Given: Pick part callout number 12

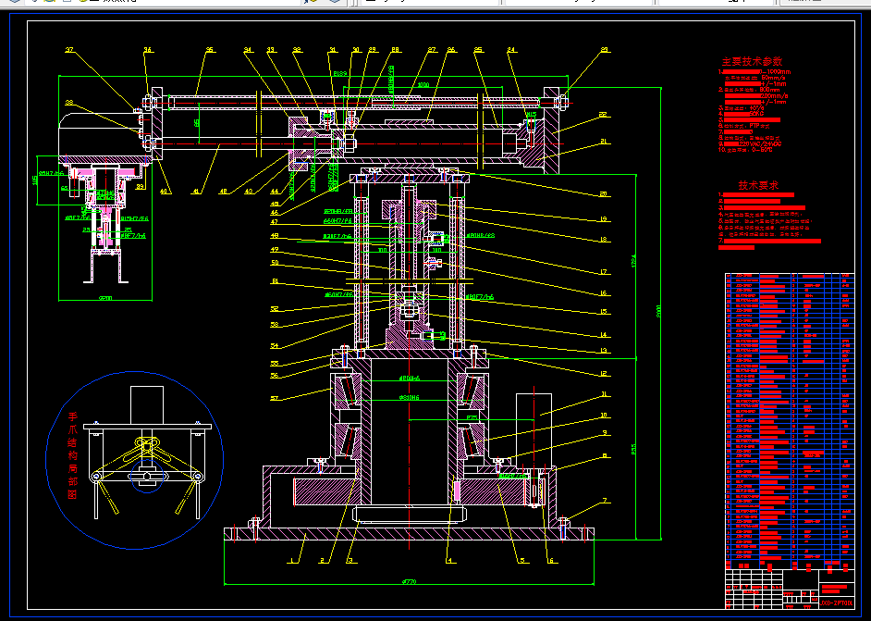Looking at the screenshot, I should 604,374.
